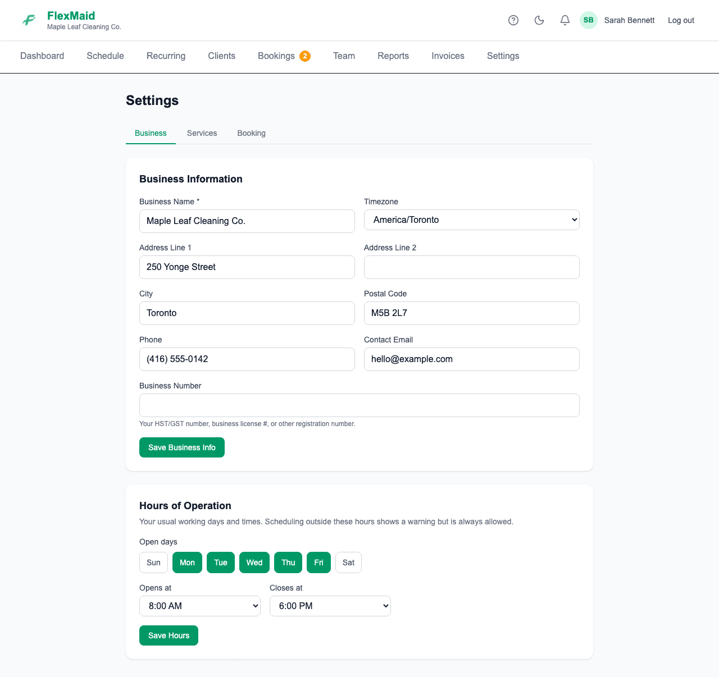Open the Opens at time dropdown
719x677 pixels.
pos(200,606)
